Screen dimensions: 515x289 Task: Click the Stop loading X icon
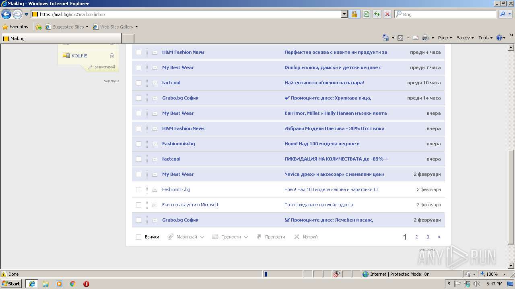coord(387,14)
